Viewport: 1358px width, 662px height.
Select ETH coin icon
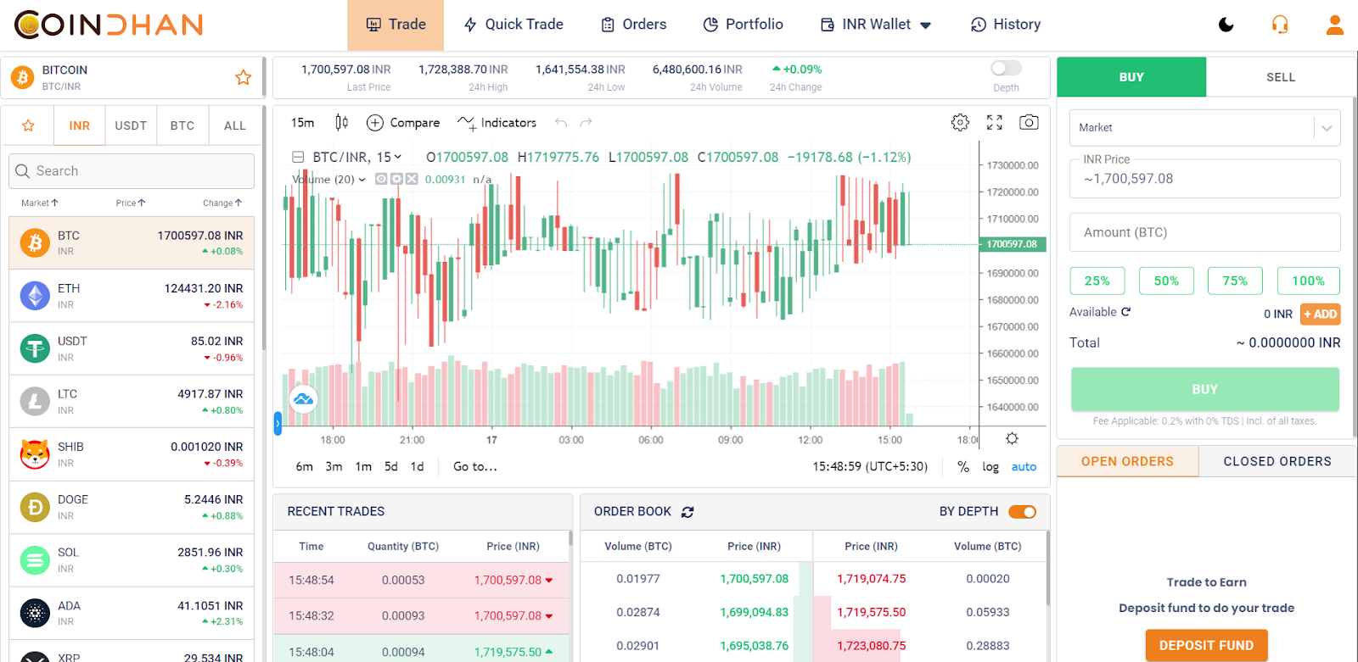point(35,296)
